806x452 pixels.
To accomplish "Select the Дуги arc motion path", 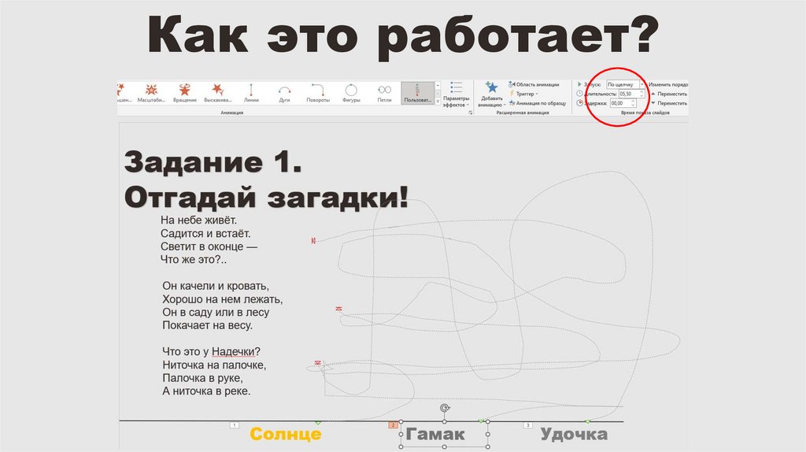I will click(x=284, y=94).
